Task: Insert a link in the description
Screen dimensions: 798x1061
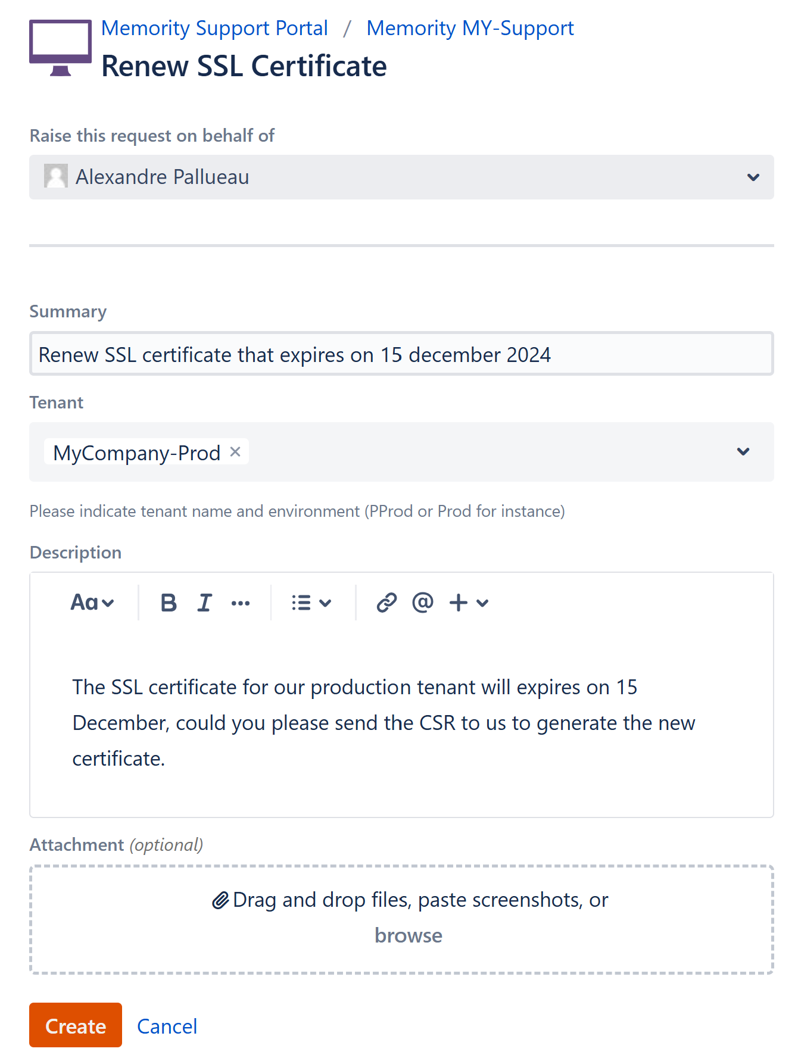Action: (x=386, y=603)
